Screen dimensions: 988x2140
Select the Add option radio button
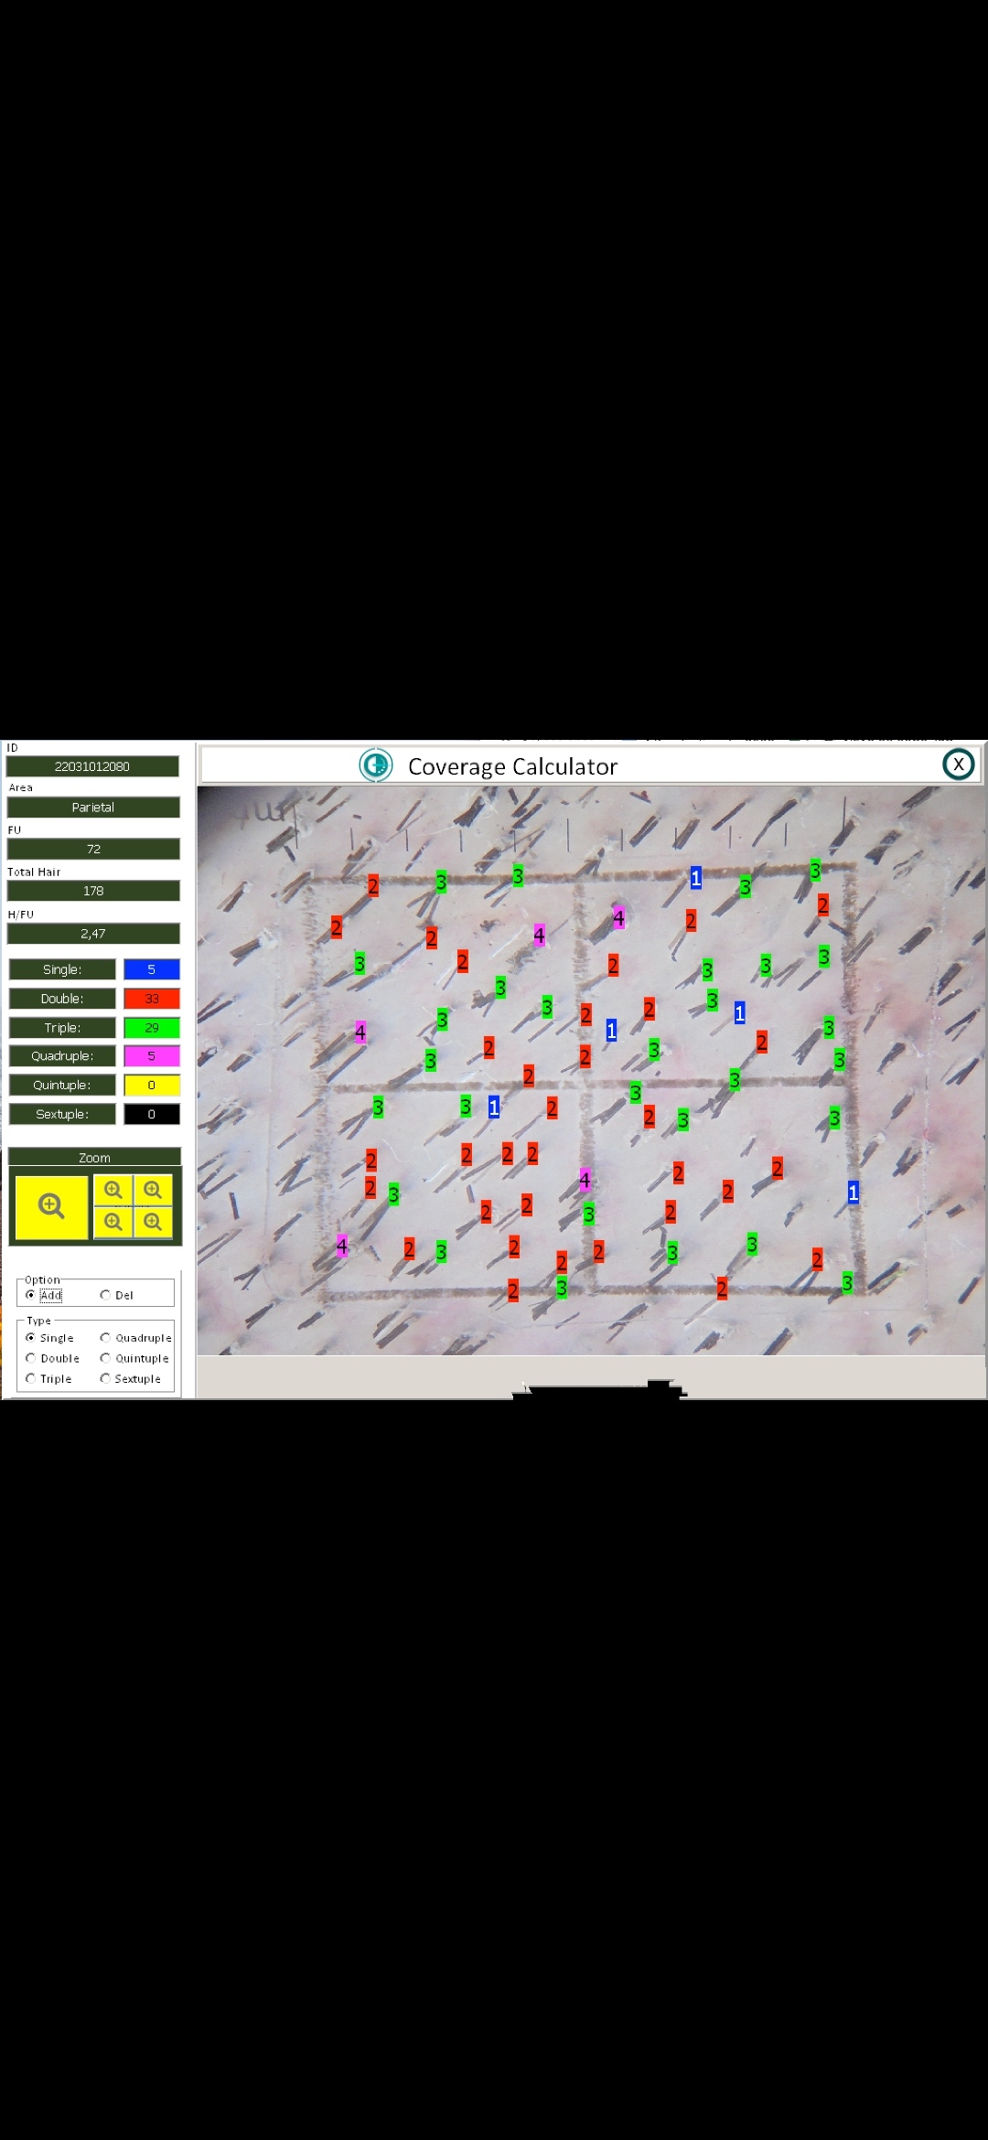pyautogui.click(x=30, y=1295)
